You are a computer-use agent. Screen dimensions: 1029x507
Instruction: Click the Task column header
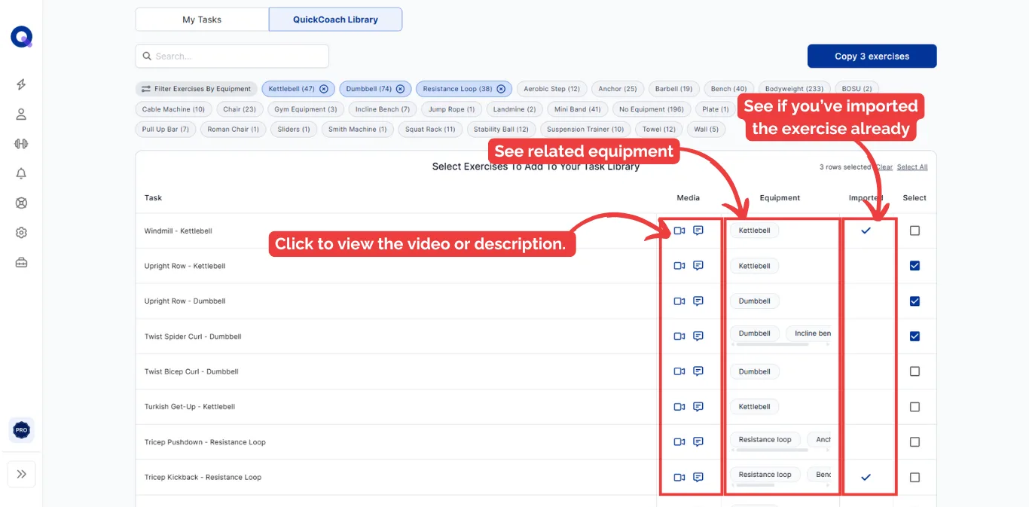click(x=153, y=198)
